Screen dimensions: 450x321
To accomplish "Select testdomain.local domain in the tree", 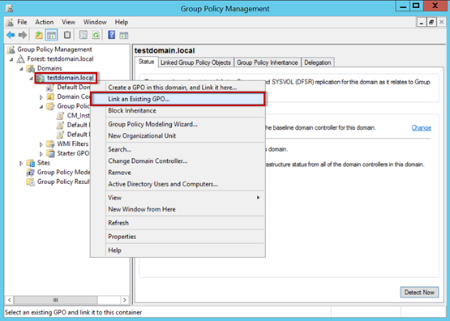I will pyautogui.click(x=71, y=78).
